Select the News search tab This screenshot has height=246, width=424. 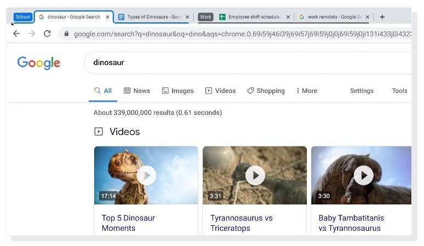click(x=137, y=91)
